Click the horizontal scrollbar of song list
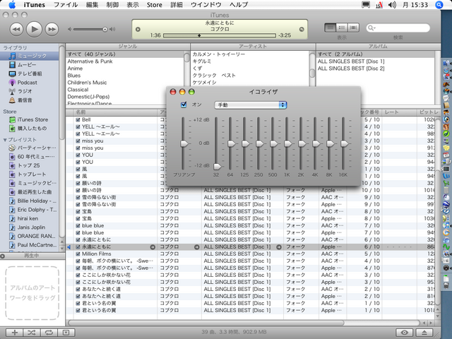This screenshot has height=339, width=452. (206, 323)
